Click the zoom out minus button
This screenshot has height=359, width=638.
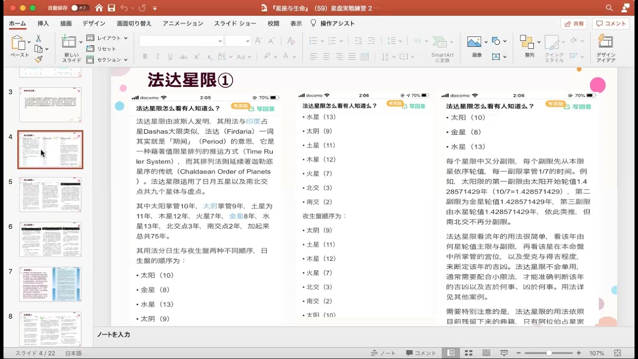[519, 353]
